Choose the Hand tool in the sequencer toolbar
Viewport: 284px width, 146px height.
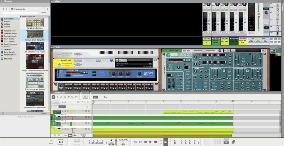76,97
